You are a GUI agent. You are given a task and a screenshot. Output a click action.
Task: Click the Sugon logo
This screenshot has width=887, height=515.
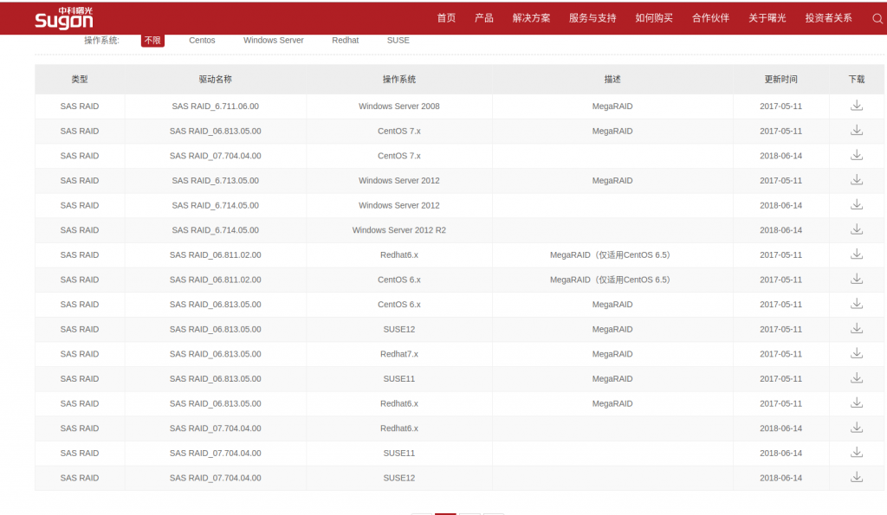tap(63, 18)
